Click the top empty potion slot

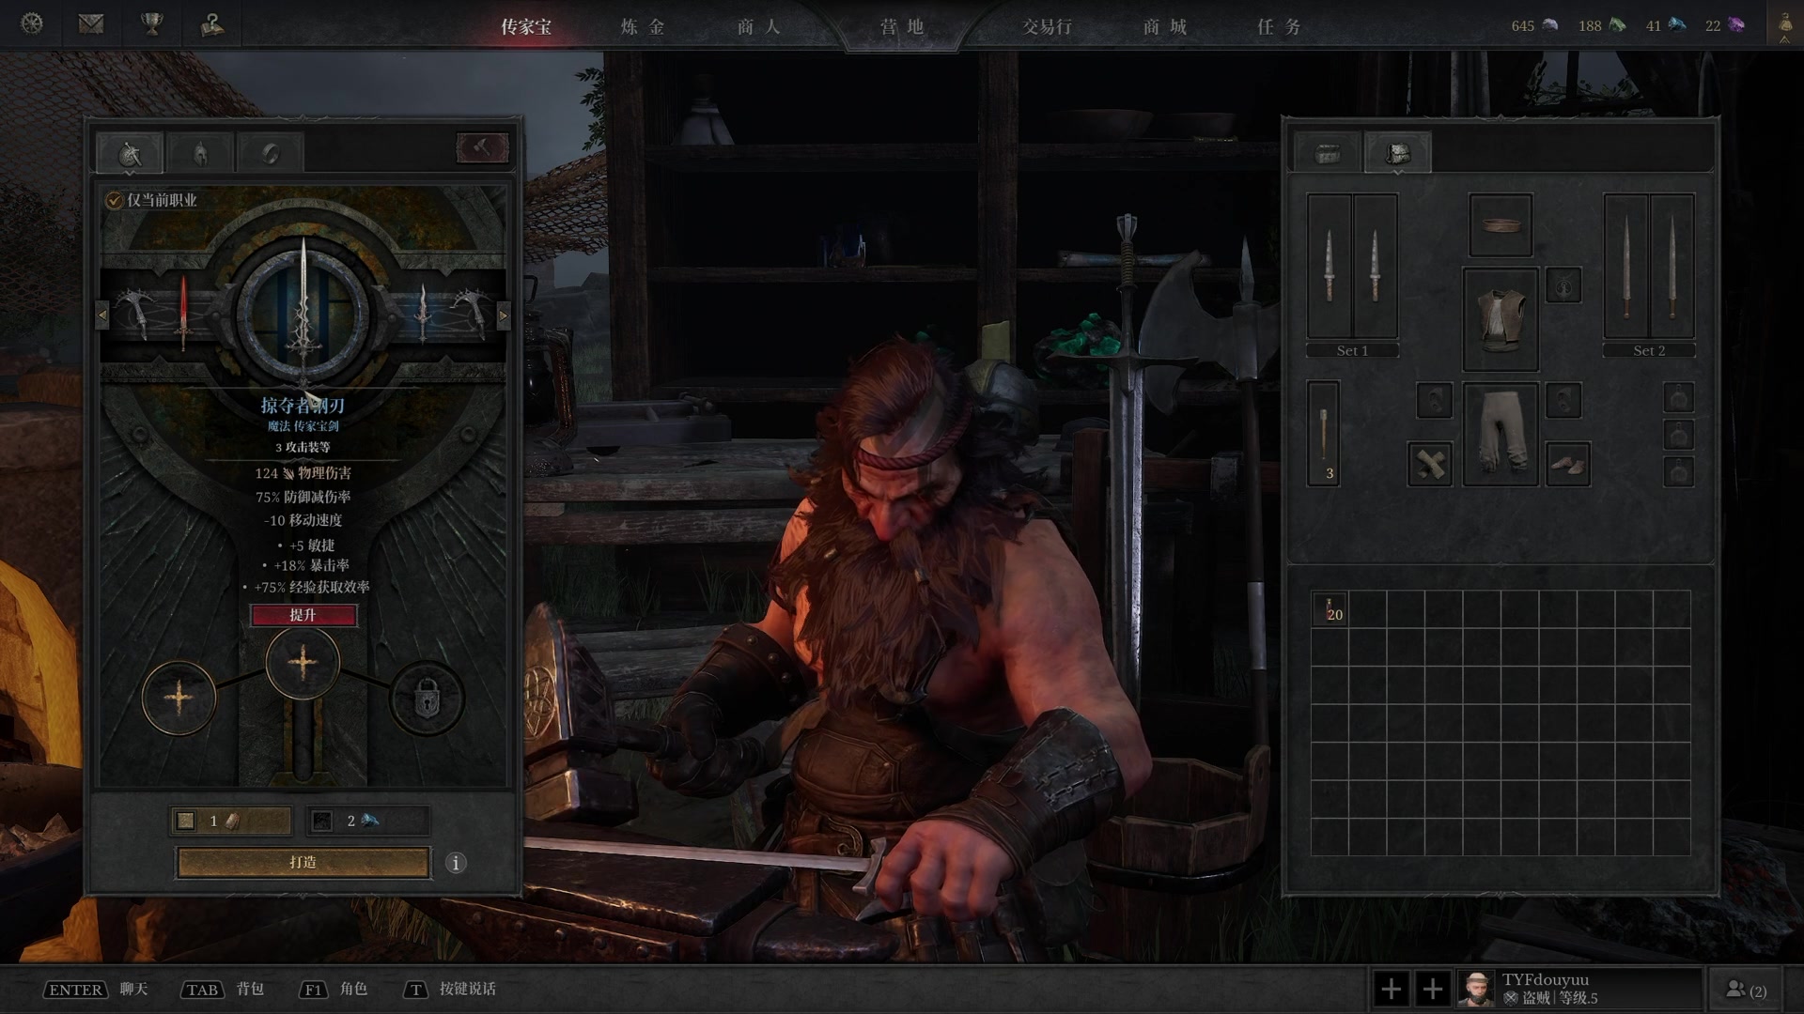click(1679, 398)
